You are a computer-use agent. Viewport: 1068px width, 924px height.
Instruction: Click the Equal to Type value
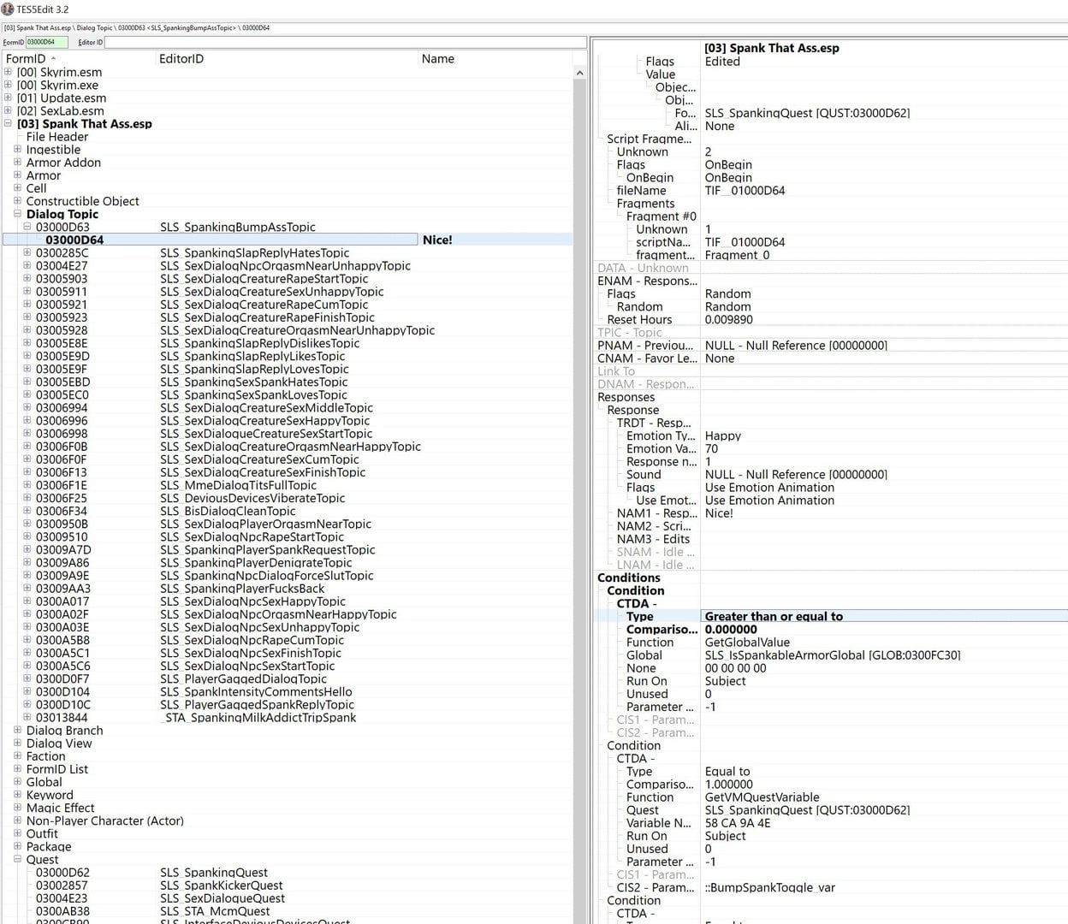[727, 771]
